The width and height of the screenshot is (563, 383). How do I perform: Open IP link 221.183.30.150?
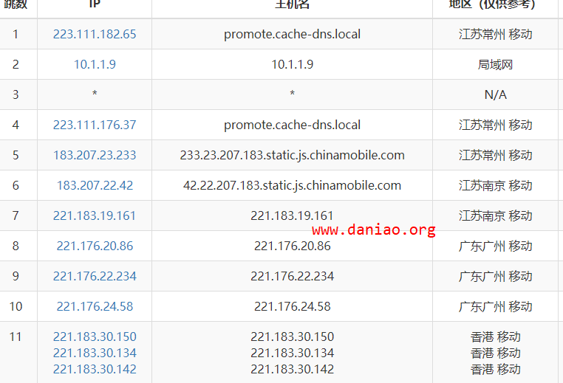(95, 337)
